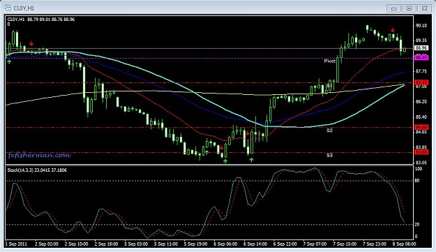
Task: Click the 6 Sep 22:00 time axis label
Action: [285, 244]
